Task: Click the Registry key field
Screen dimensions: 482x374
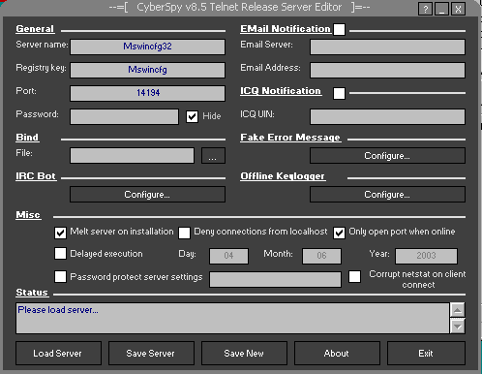Action: click(147, 70)
